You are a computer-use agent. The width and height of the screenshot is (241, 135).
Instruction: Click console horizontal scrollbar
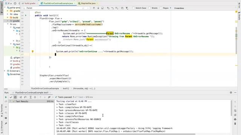coord(126,134)
